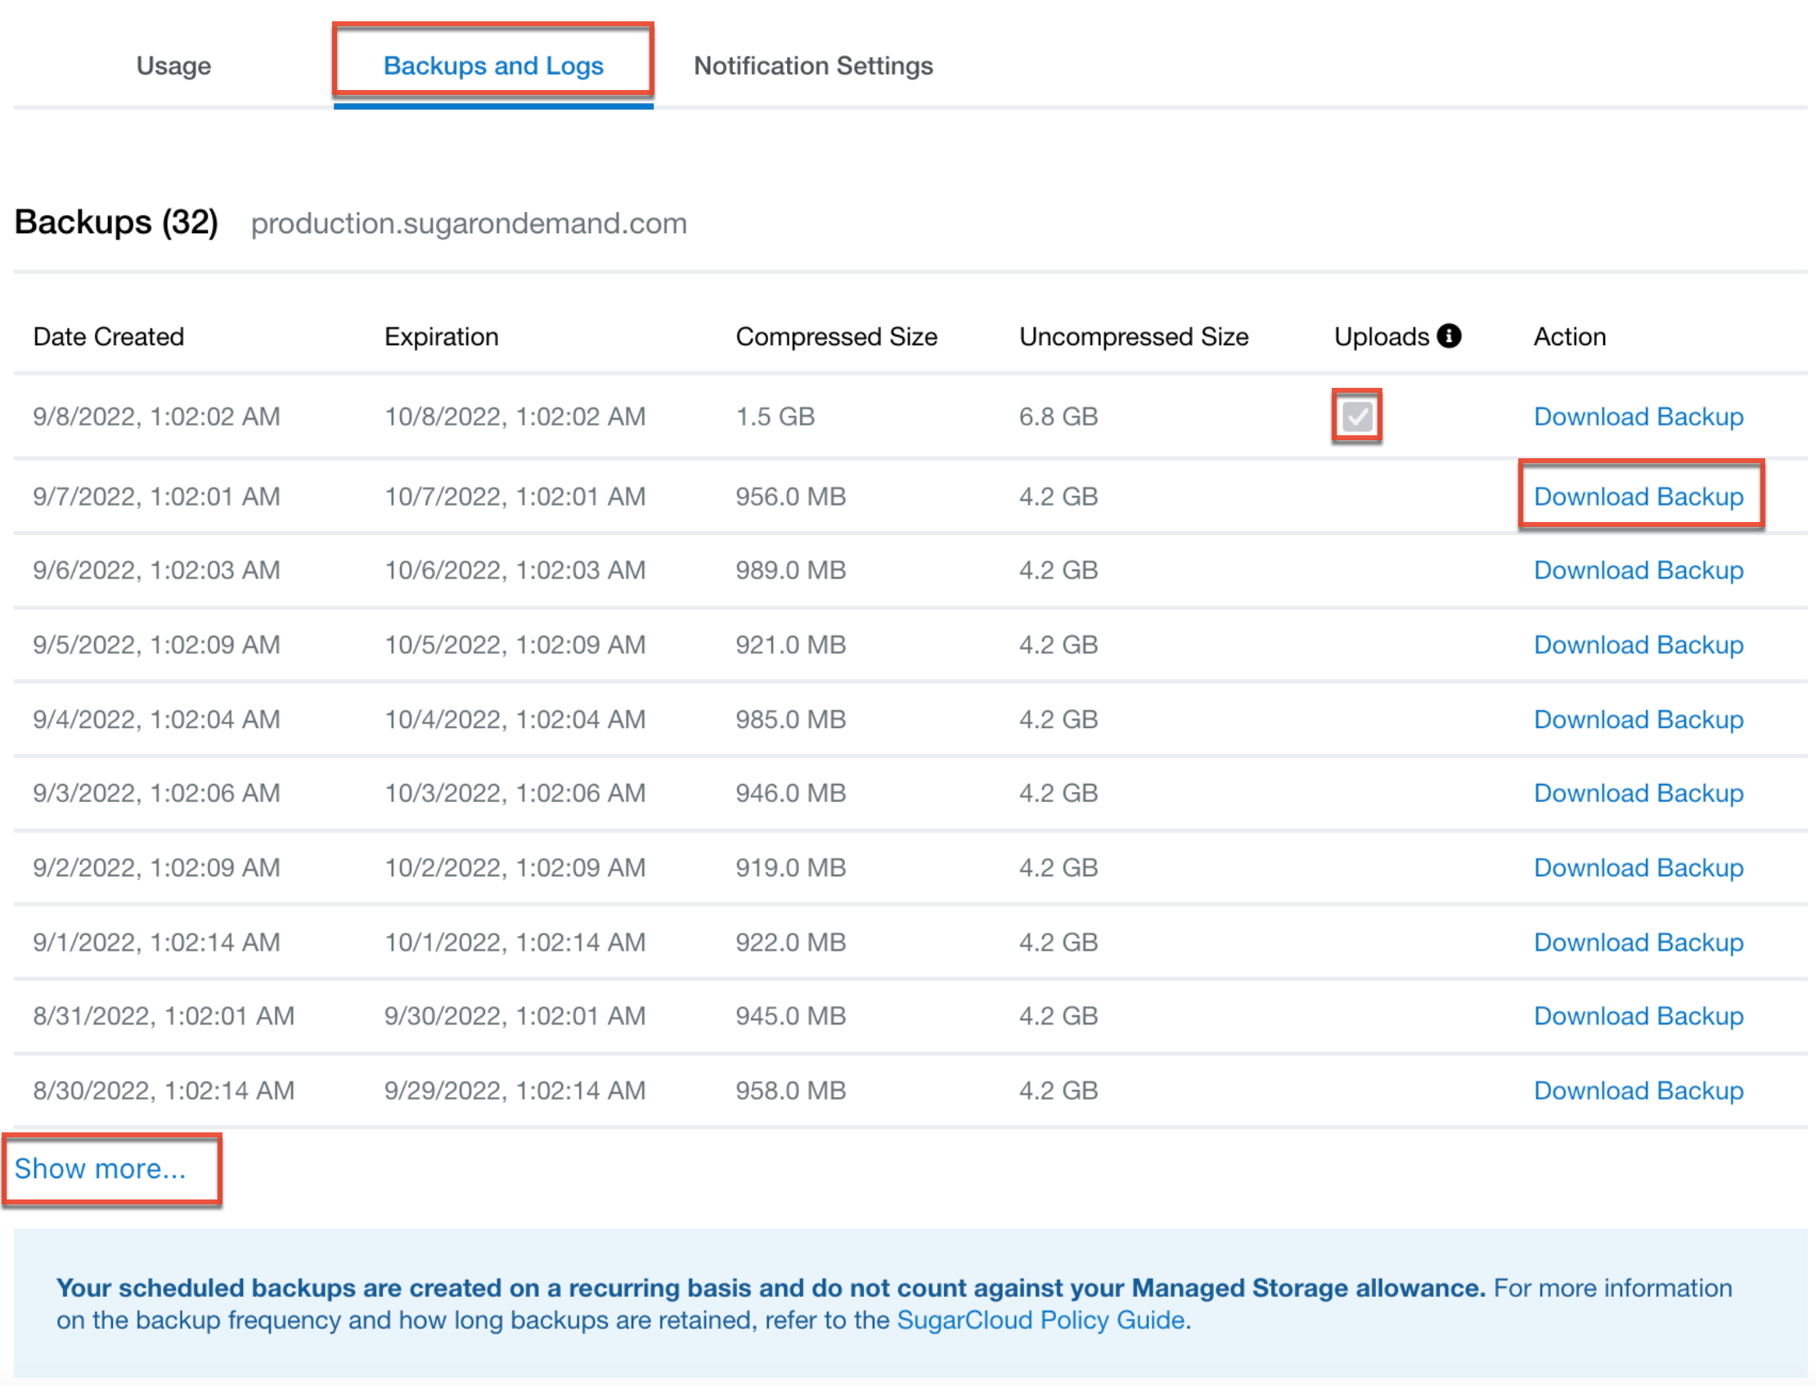Image resolution: width=1816 pixels, height=1386 pixels.
Task: Download the backup created 8/31/2022
Action: [x=1638, y=1015]
